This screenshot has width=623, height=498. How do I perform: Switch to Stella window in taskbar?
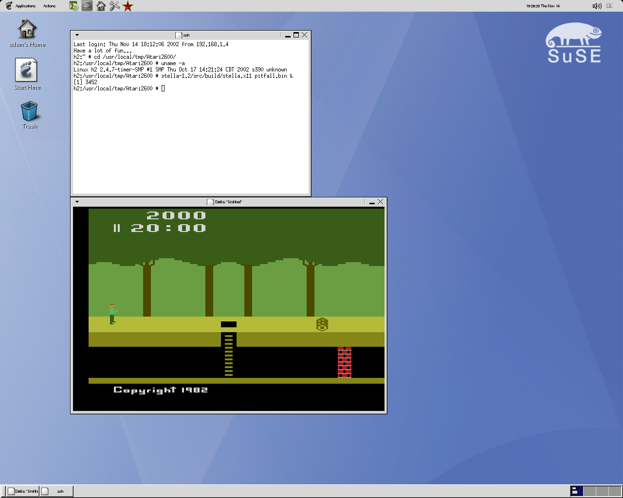(x=23, y=491)
